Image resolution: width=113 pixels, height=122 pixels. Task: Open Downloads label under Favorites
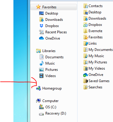(x=54, y=20)
